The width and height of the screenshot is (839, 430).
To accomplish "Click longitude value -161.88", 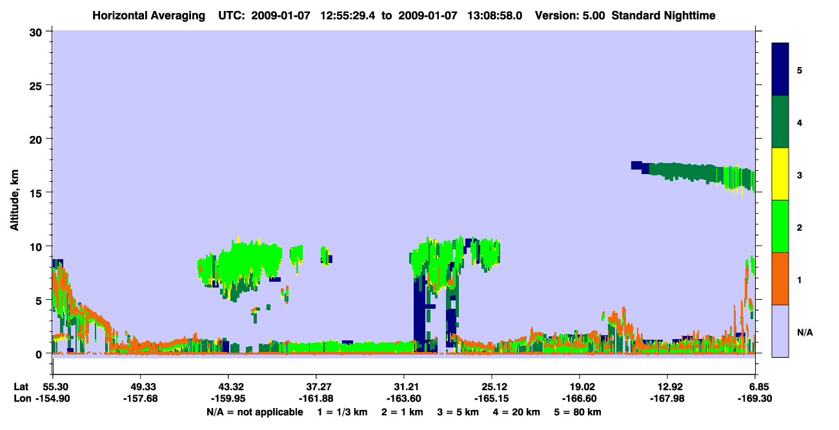I will coord(316,398).
